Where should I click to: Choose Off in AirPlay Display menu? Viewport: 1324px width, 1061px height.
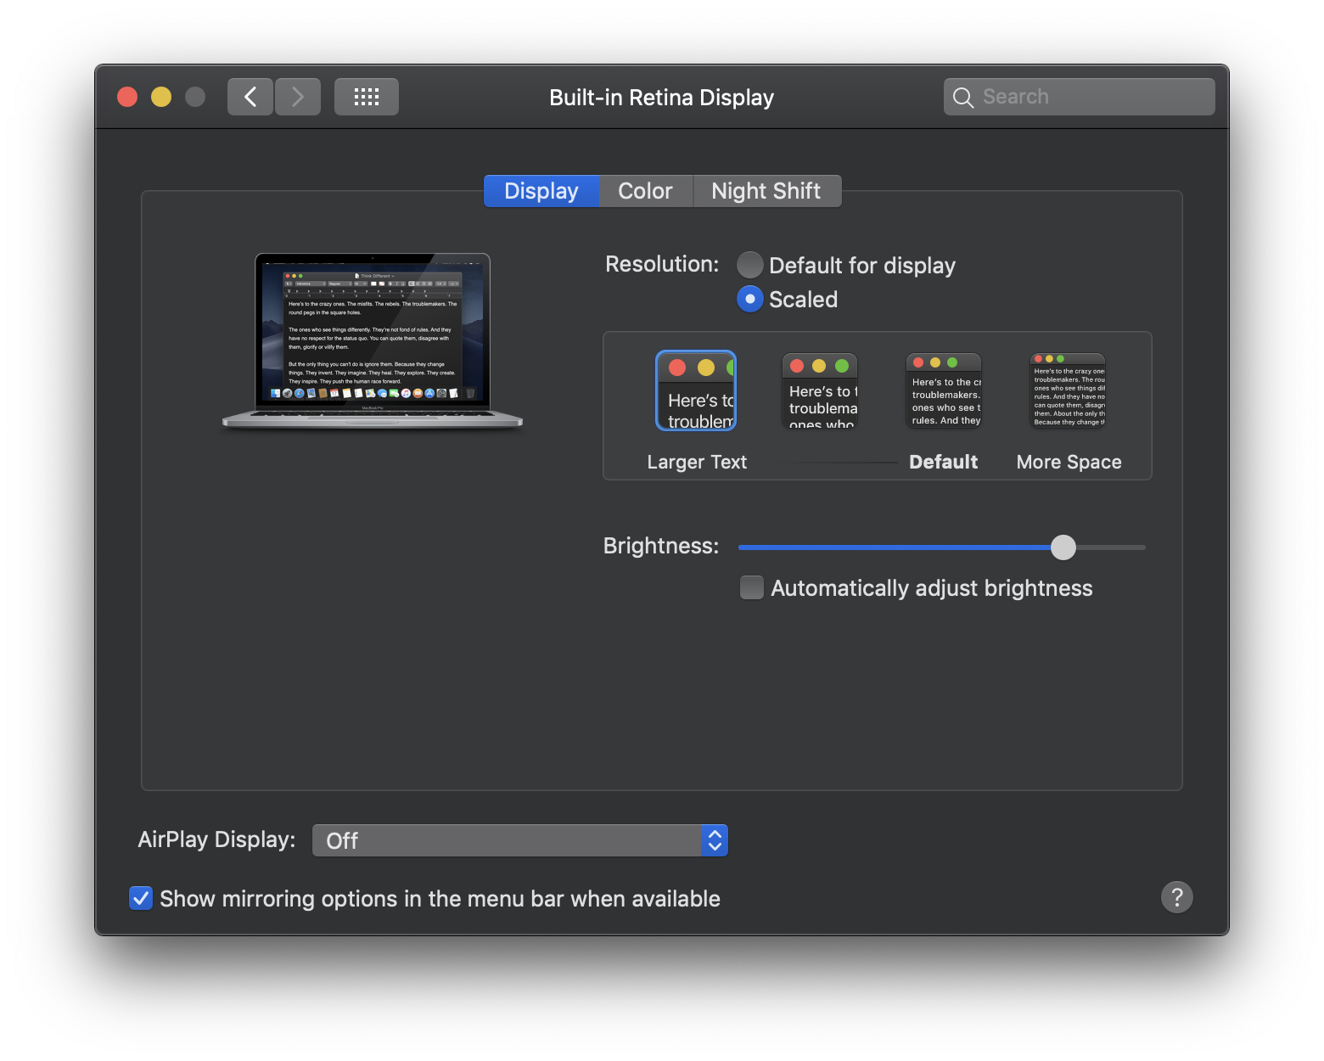pos(519,840)
